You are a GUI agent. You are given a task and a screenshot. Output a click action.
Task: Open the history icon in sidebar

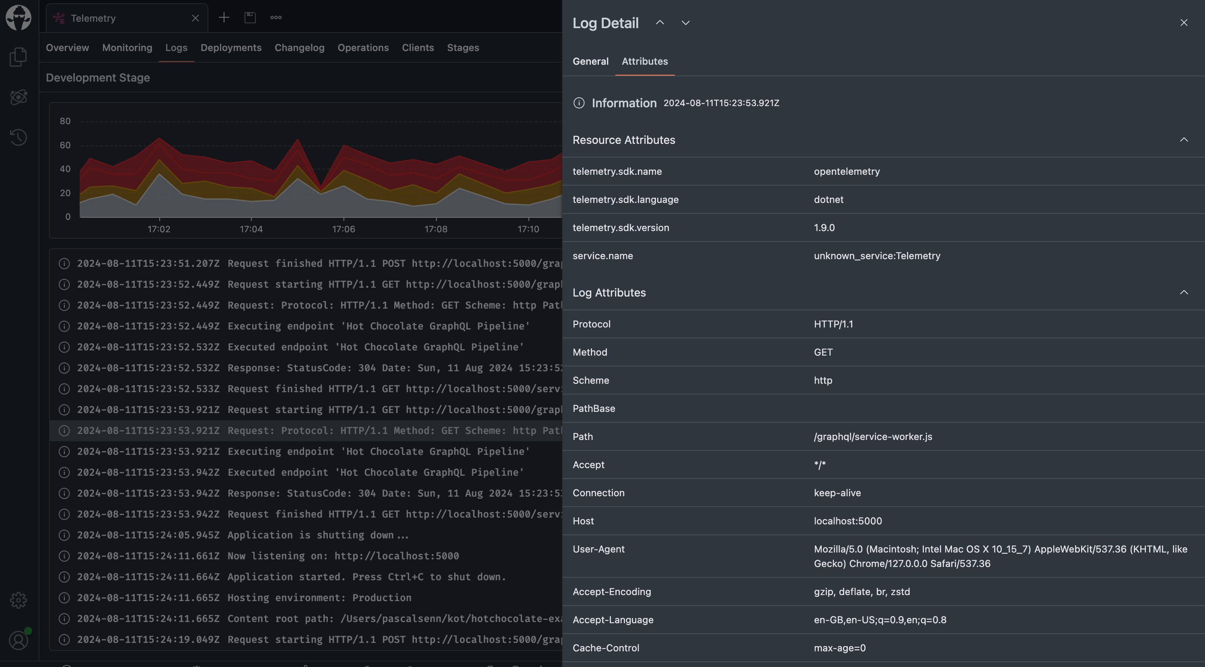coord(18,137)
